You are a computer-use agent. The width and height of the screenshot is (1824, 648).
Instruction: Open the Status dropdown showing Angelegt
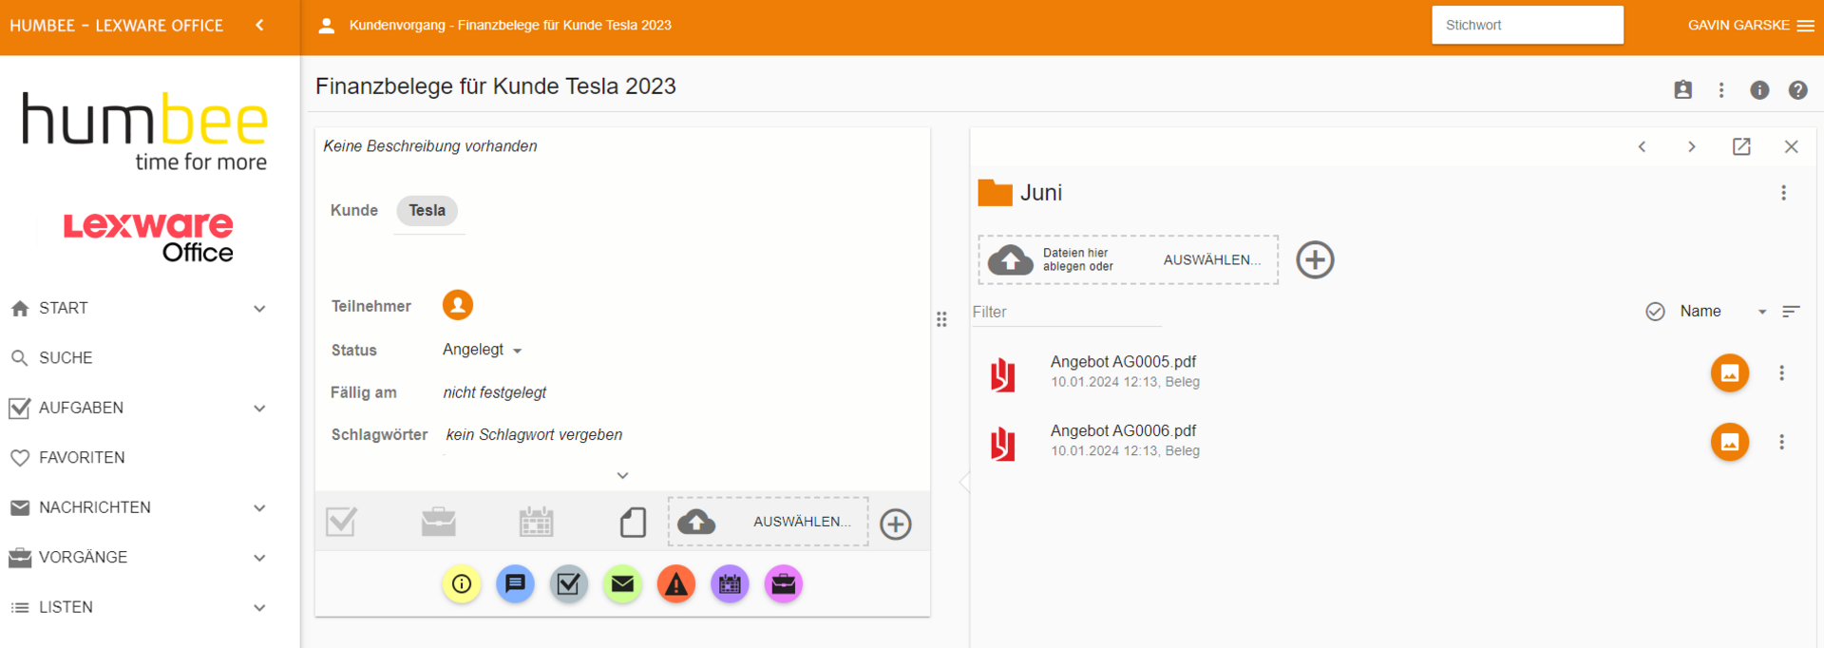(x=483, y=351)
